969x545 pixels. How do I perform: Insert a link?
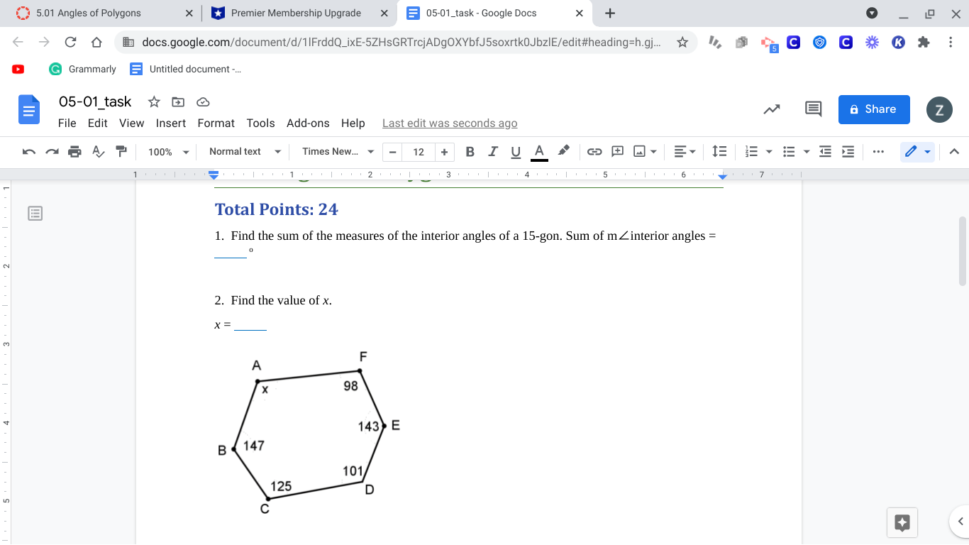pos(594,151)
